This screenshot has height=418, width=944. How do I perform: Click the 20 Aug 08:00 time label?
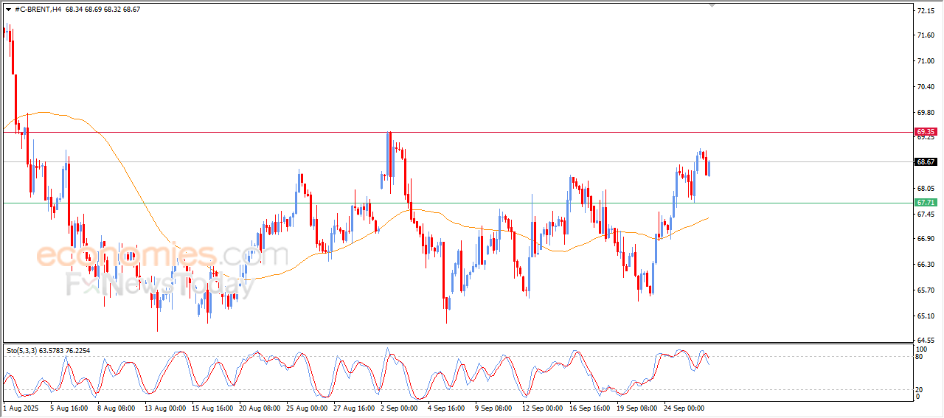pyautogui.click(x=259, y=407)
